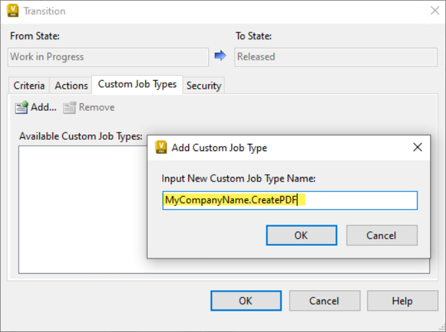The width and height of the screenshot is (446, 332).
Task: Click the blue arrow between the states
Action: [220, 56]
